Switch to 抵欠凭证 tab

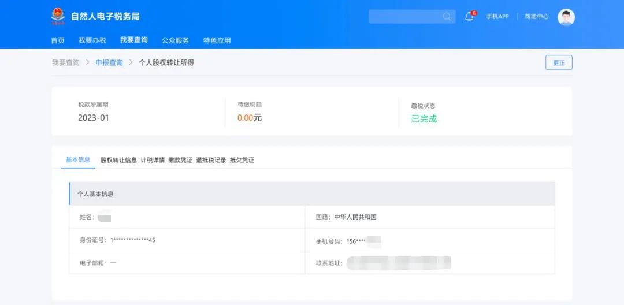click(x=242, y=160)
